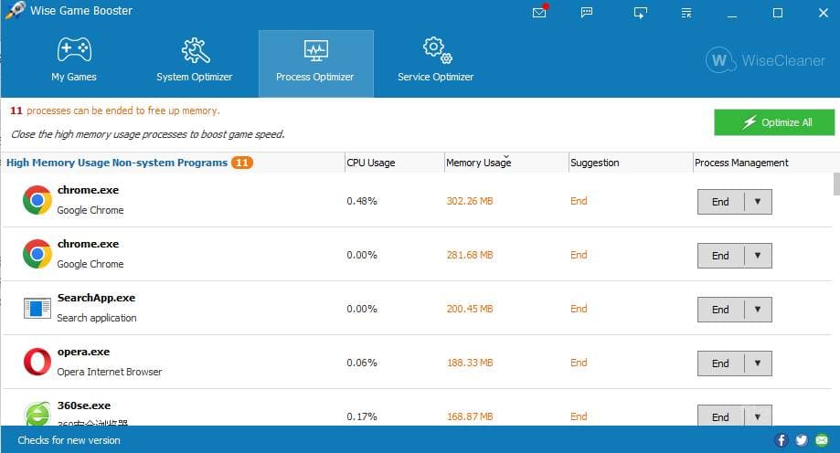Click Checks for new version link
Viewport: 840px width, 453px height.
click(x=69, y=440)
